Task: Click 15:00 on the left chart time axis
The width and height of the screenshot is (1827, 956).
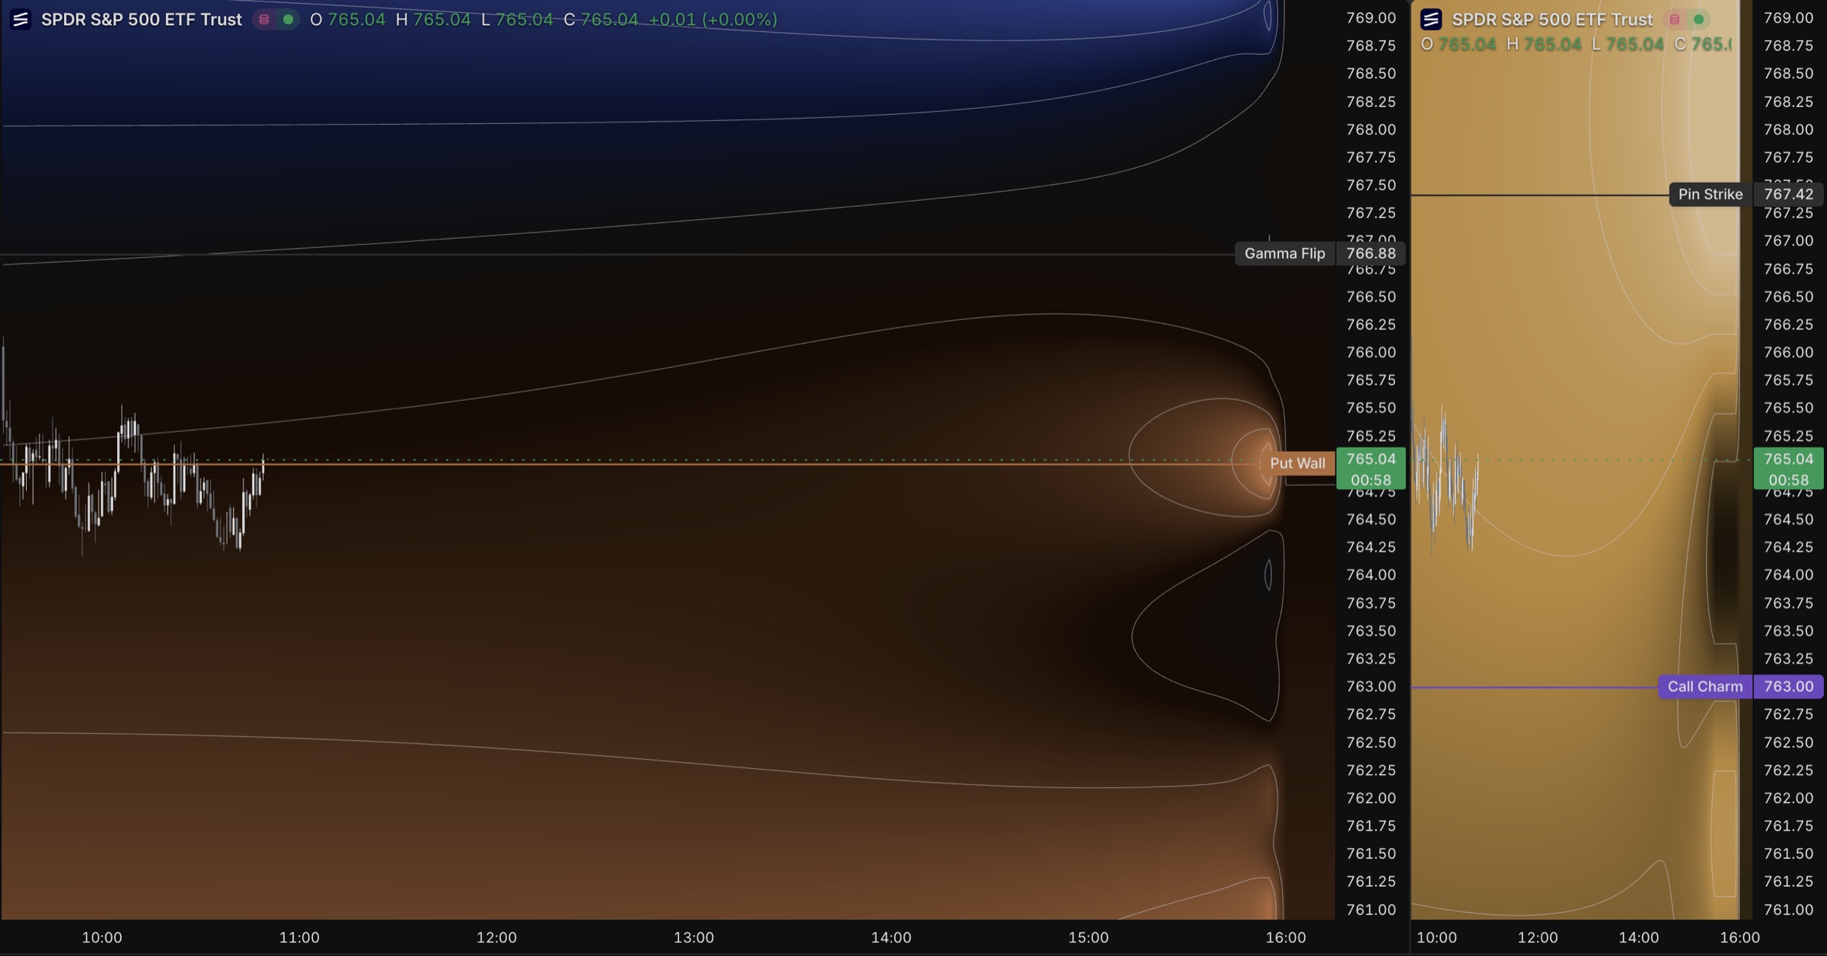Action: tap(1088, 937)
